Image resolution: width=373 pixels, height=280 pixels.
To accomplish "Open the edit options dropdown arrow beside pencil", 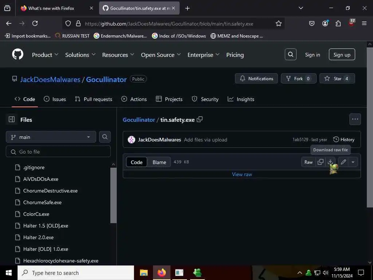I will (x=353, y=162).
